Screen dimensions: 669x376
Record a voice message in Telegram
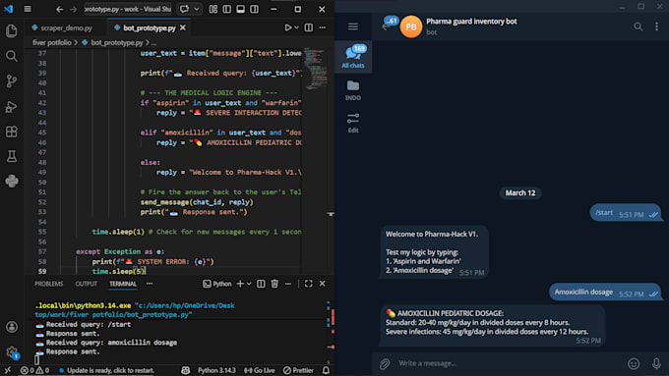656,363
